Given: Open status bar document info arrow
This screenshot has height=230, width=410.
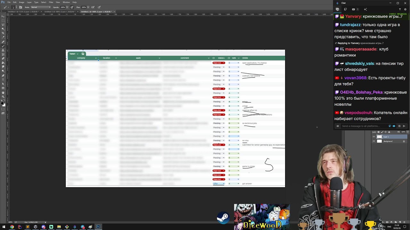Looking at the screenshot, I should (x=45, y=222).
